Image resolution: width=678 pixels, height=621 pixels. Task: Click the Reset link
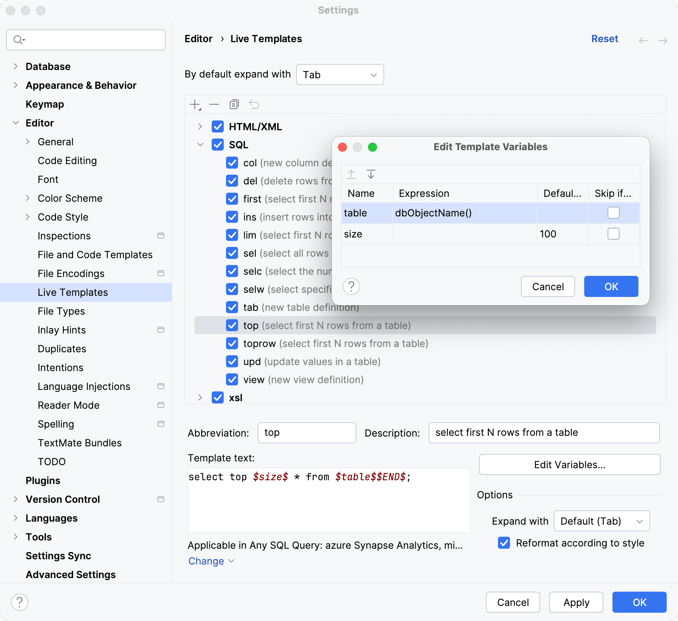(x=605, y=38)
